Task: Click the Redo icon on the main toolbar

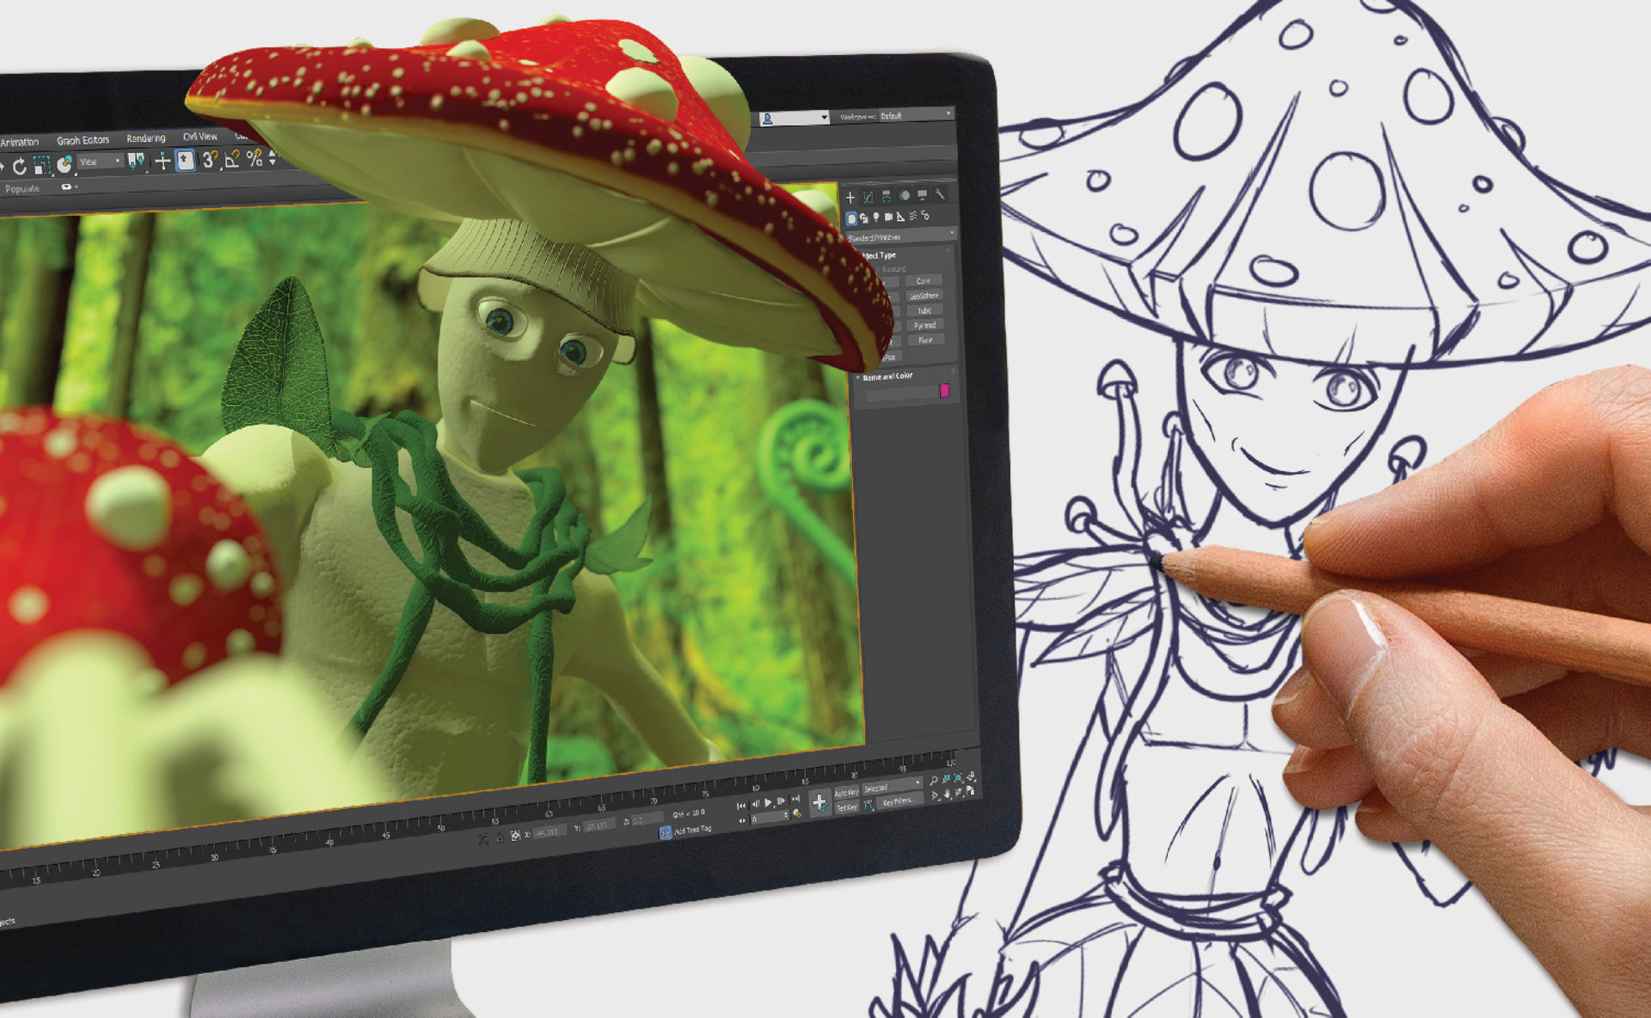Action: 20,165
